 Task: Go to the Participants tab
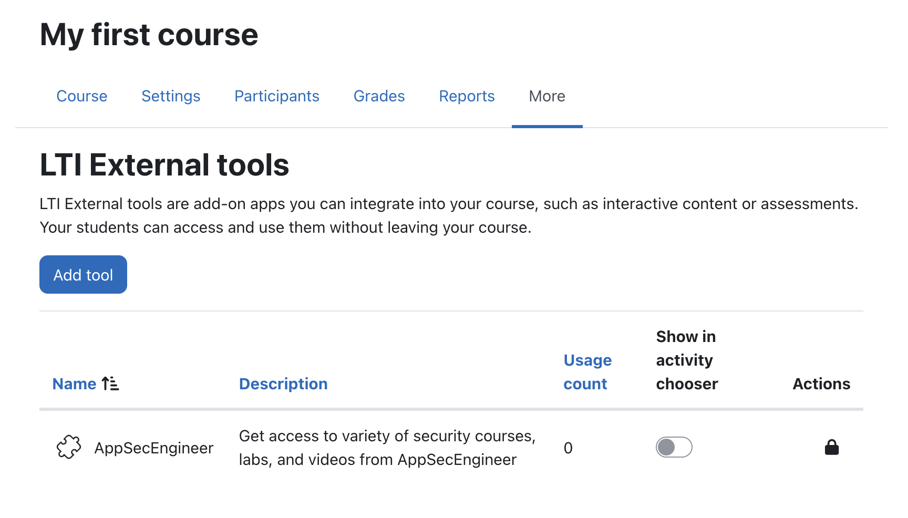point(277,96)
